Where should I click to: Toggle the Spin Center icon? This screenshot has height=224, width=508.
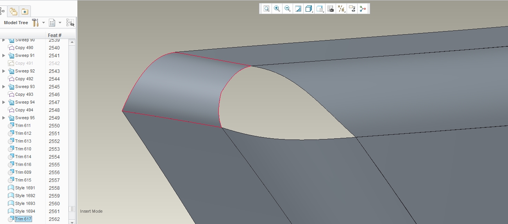[x=363, y=9]
